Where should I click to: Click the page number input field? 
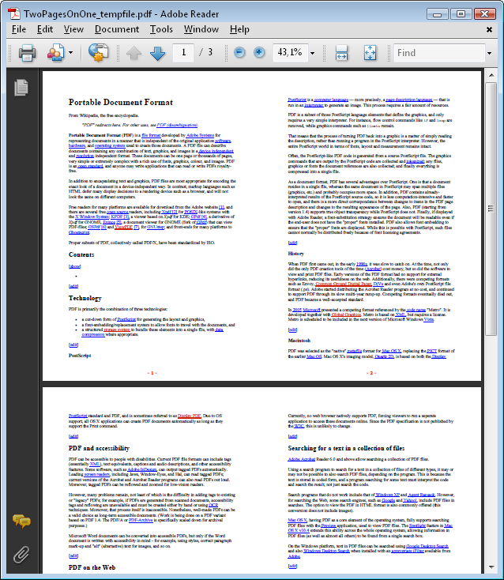coord(184,53)
